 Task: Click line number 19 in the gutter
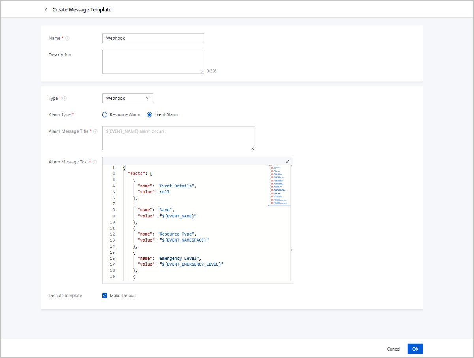coord(113,277)
